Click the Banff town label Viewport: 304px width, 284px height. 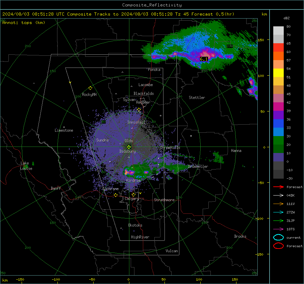point(56,188)
